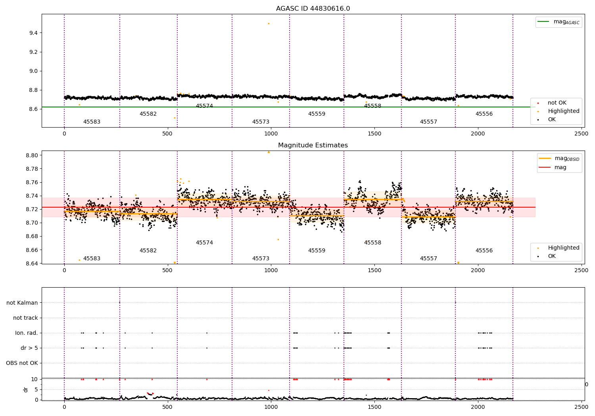Click OBSID label 45582 in top plot
This screenshot has width=595, height=416.
point(148,114)
